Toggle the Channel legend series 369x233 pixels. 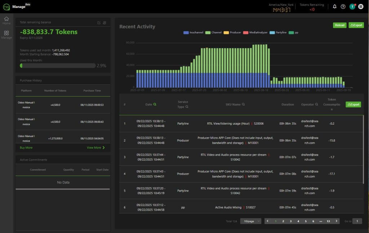click(x=213, y=32)
